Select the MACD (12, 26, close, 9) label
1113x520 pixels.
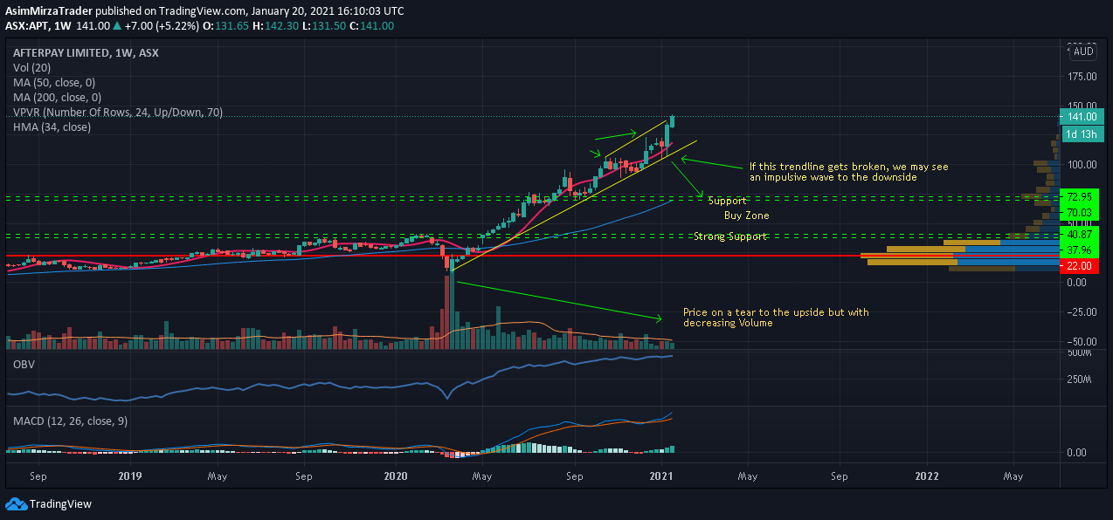70,421
